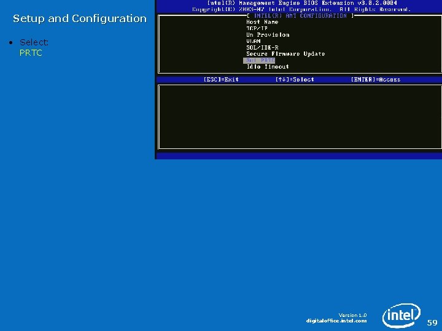Select Secure Firmware Update entry
Image resolution: width=442 pixels, height=331 pixels.
285,54
